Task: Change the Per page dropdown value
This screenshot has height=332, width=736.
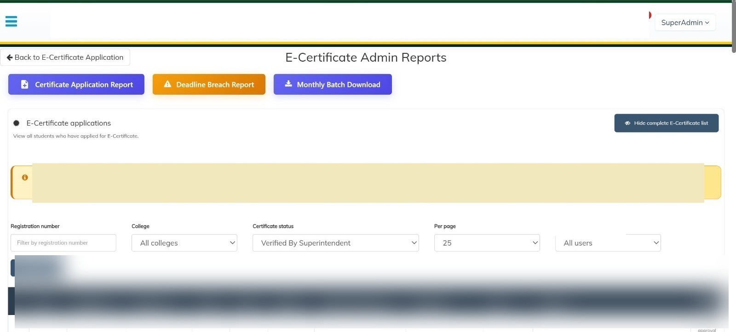Action: point(487,243)
